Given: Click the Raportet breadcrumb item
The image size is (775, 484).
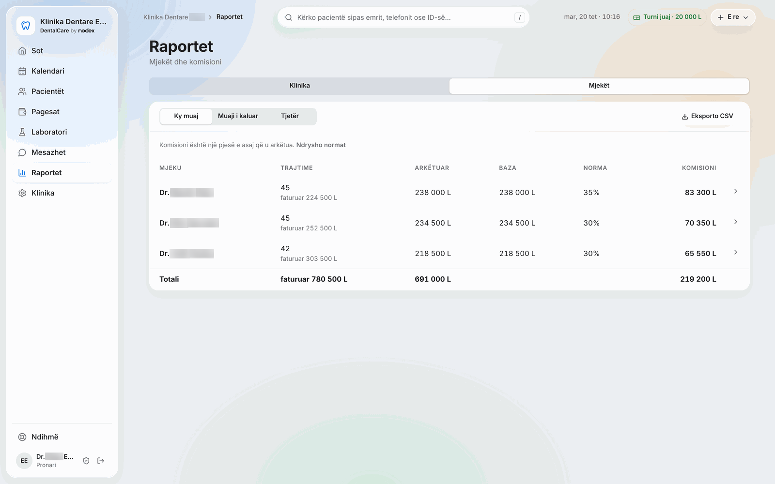Looking at the screenshot, I should click(230, 17).
